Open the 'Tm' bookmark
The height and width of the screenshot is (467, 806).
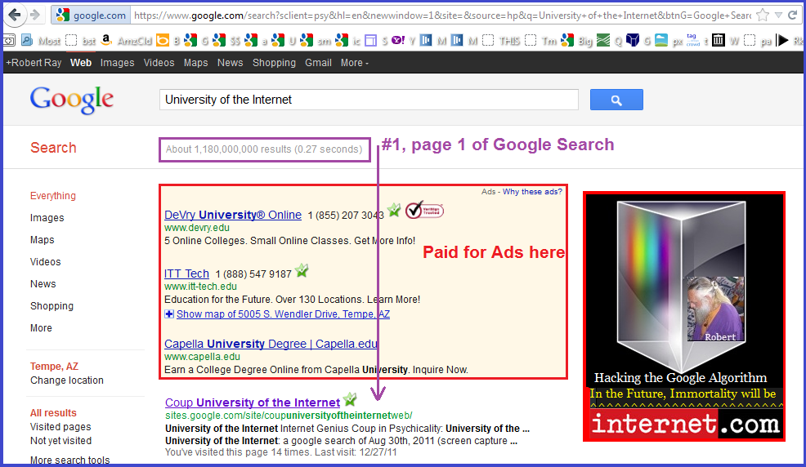coord(541,40)
